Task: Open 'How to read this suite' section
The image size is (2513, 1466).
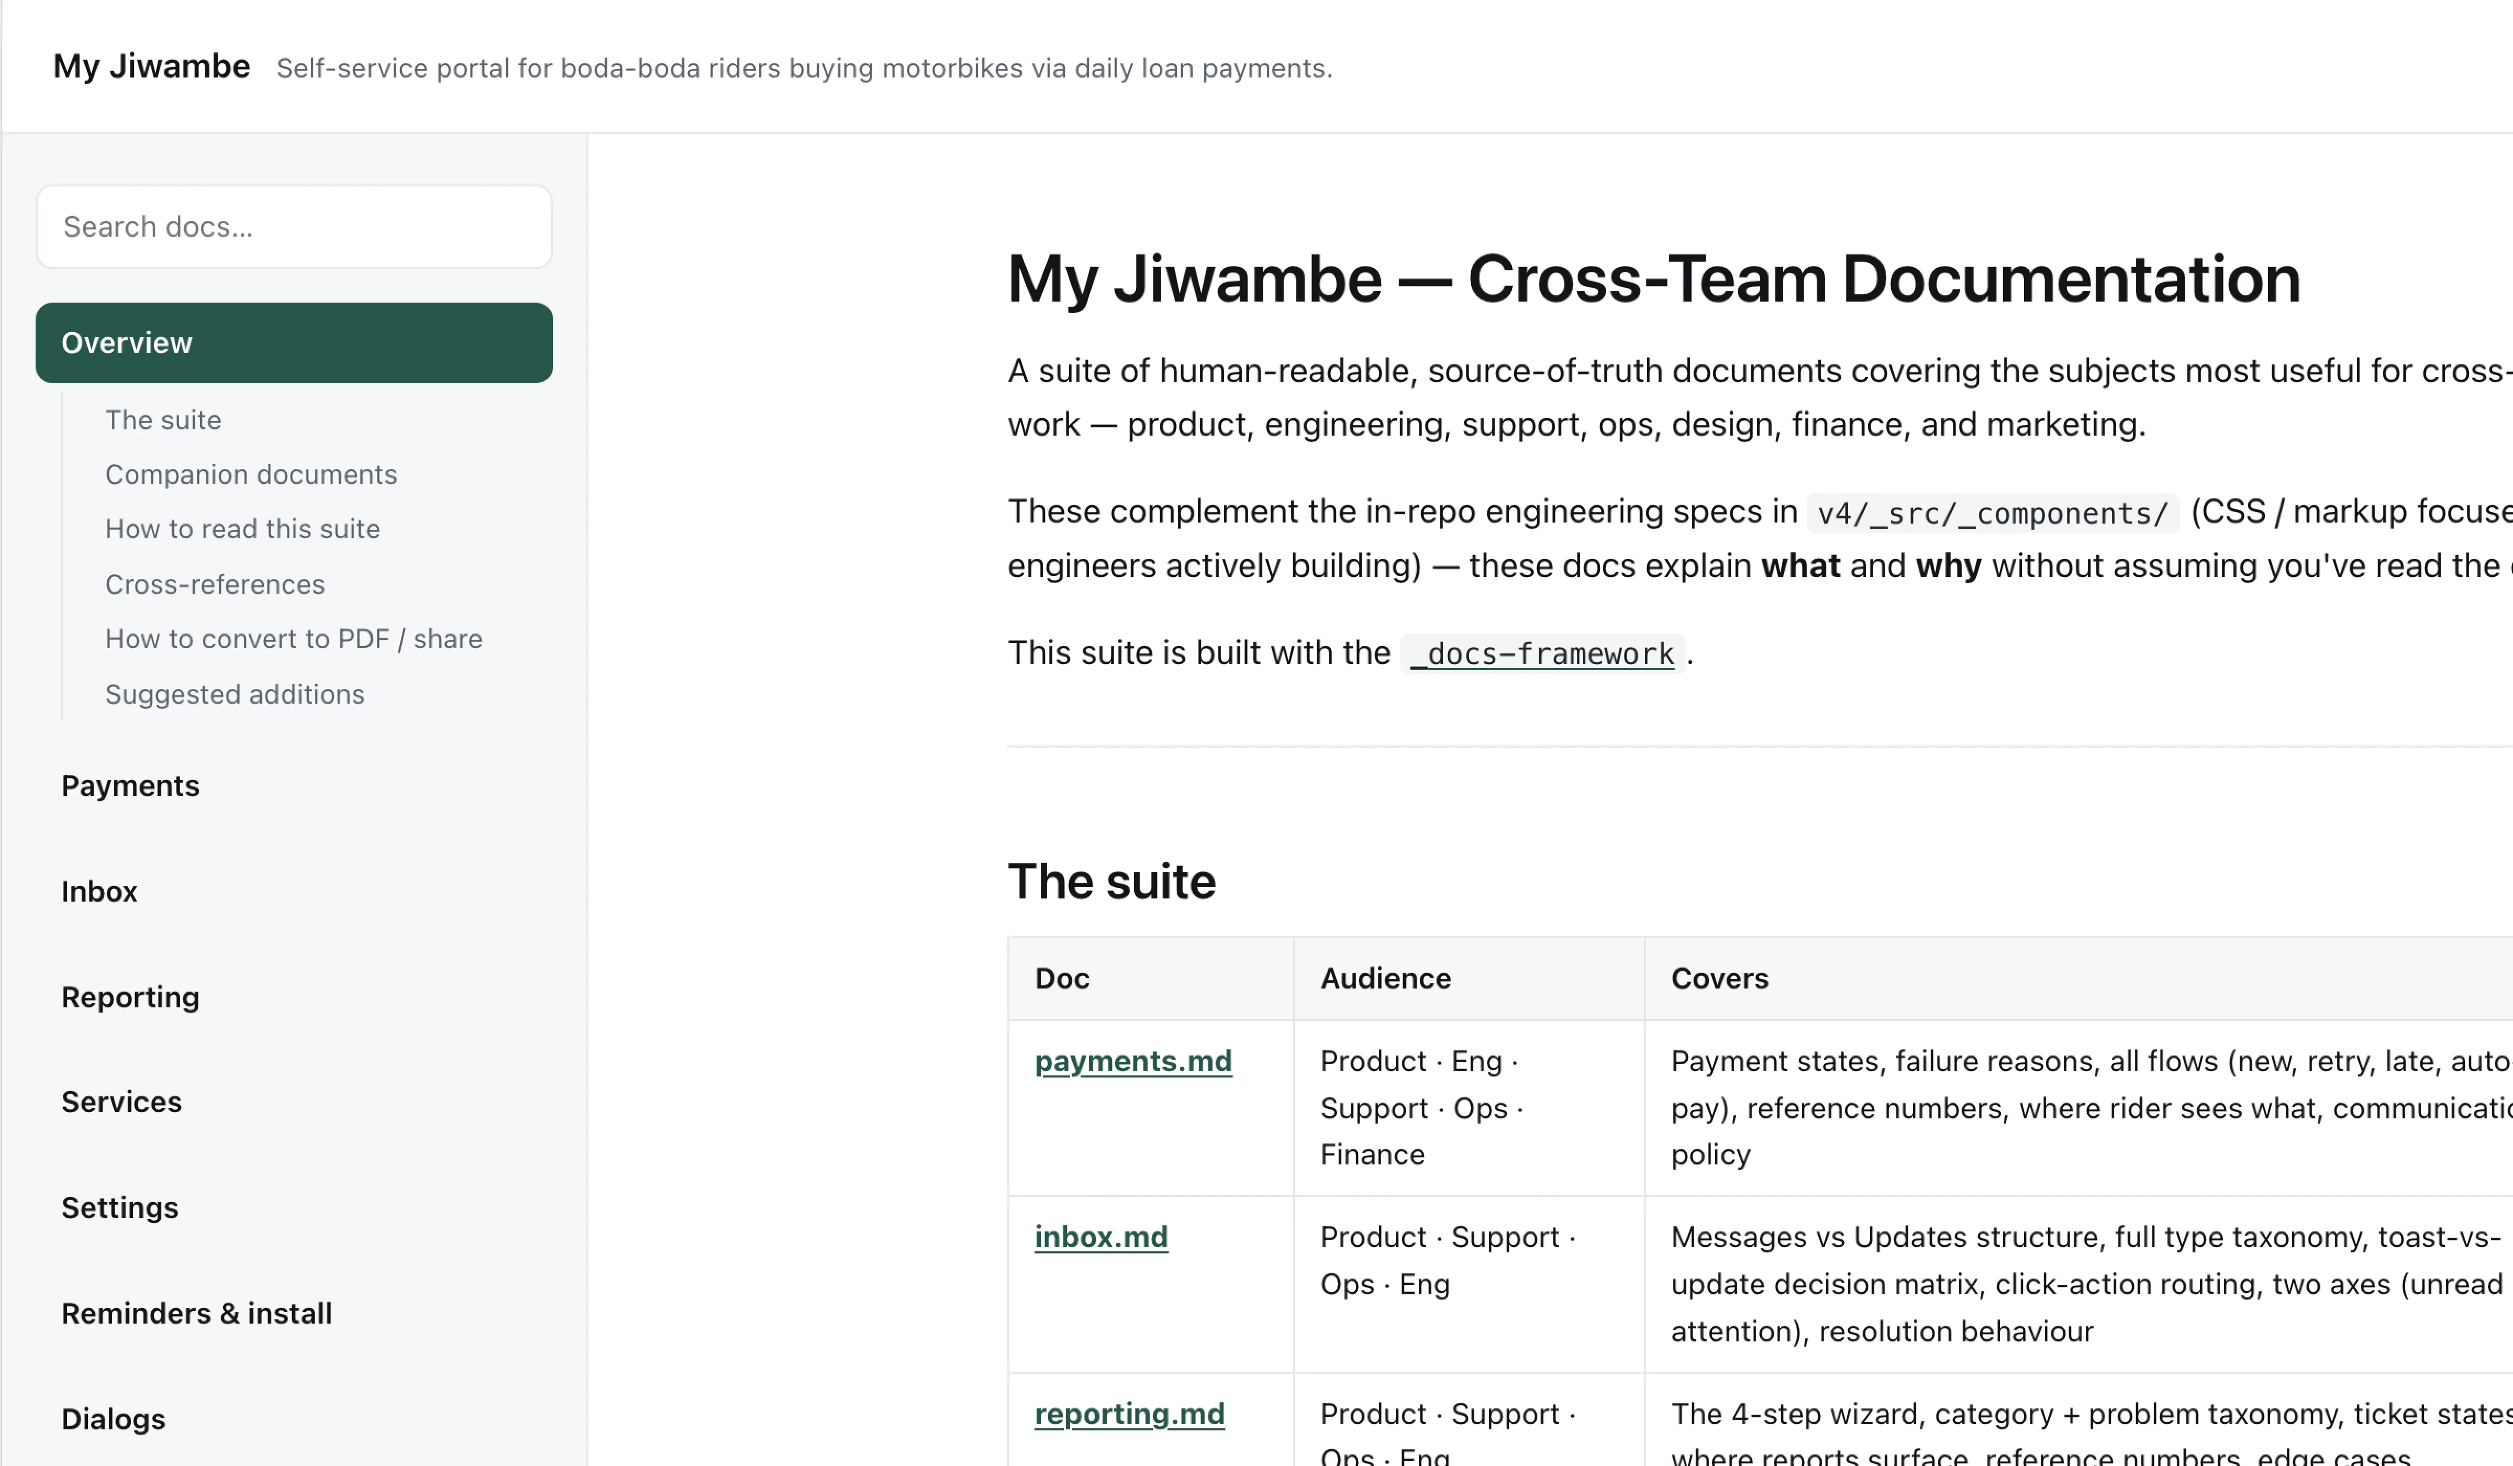Action: (242, 529)
